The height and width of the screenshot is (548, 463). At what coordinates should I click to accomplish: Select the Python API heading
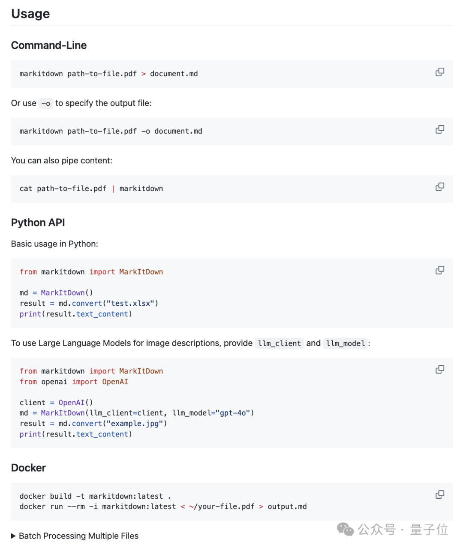(x=38, y=223)
